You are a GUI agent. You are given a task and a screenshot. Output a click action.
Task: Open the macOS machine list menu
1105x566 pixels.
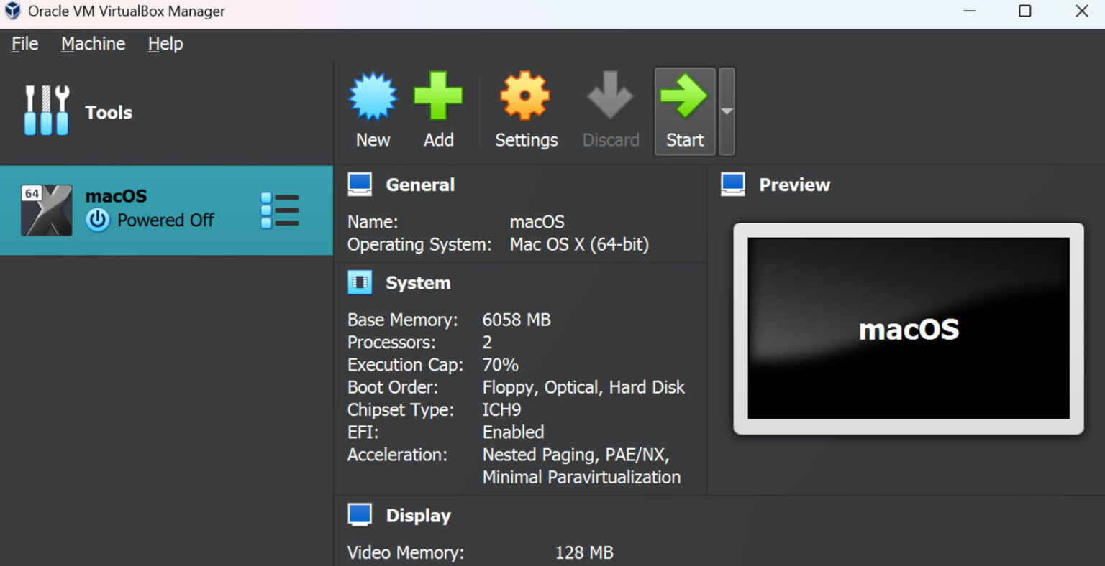pos(280,210)
